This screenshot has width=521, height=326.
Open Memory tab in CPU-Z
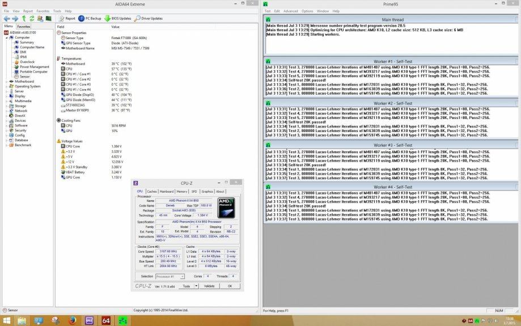pos(182,192)
